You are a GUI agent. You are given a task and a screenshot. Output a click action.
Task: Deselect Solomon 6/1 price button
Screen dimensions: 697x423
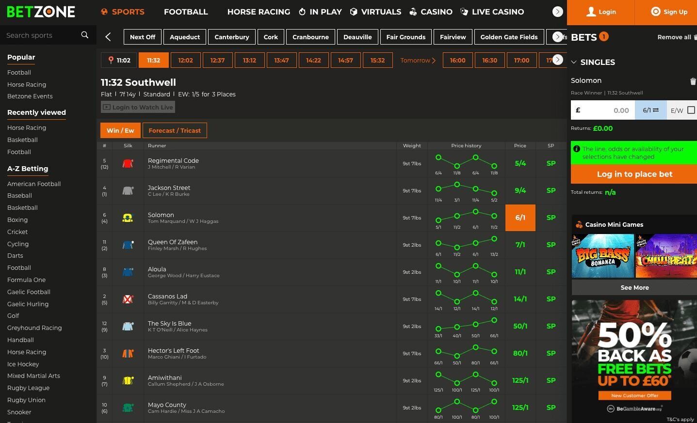tap(520, 218)
